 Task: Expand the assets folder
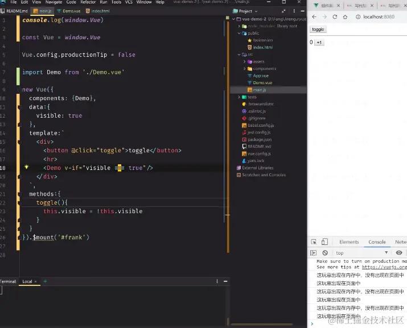[x=244, y=62]
